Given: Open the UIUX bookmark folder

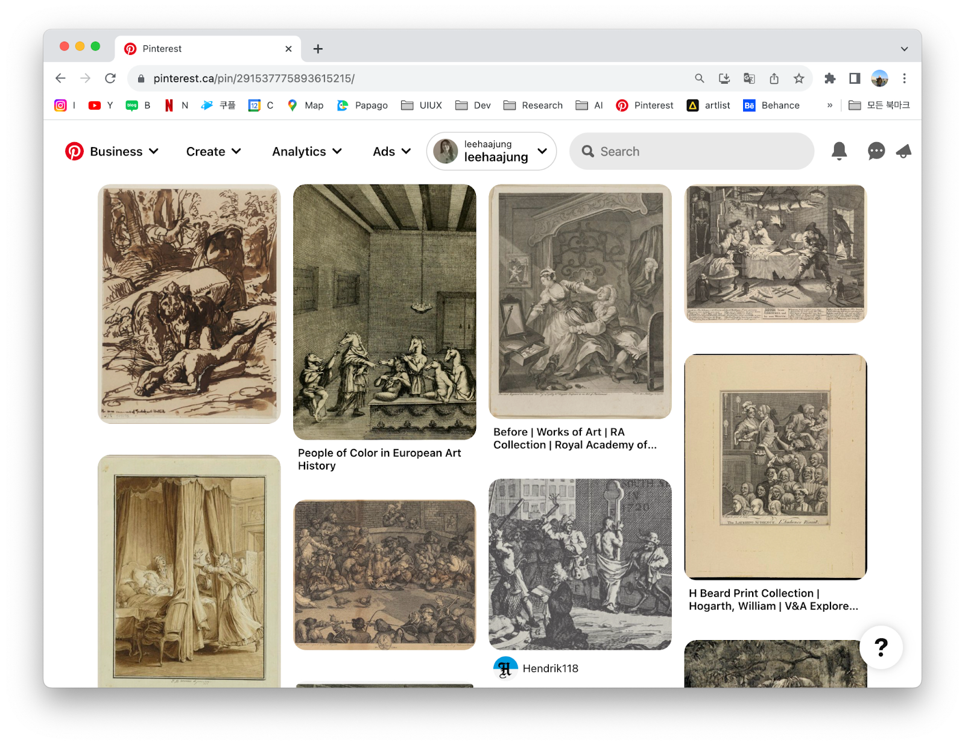Looking at the screenshot, I should click(422, 105).
